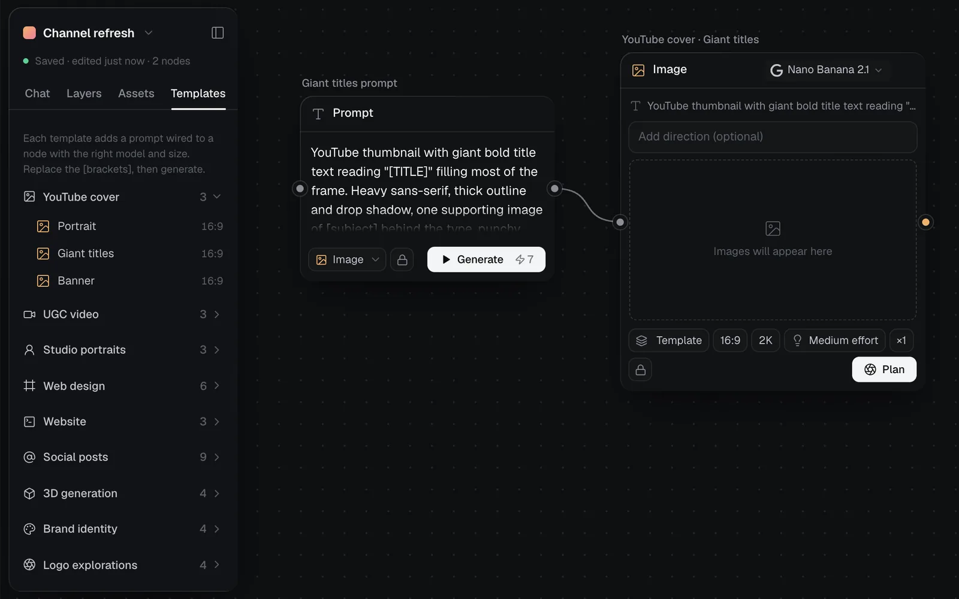Click the Banner template image icon

pos(43,281)
